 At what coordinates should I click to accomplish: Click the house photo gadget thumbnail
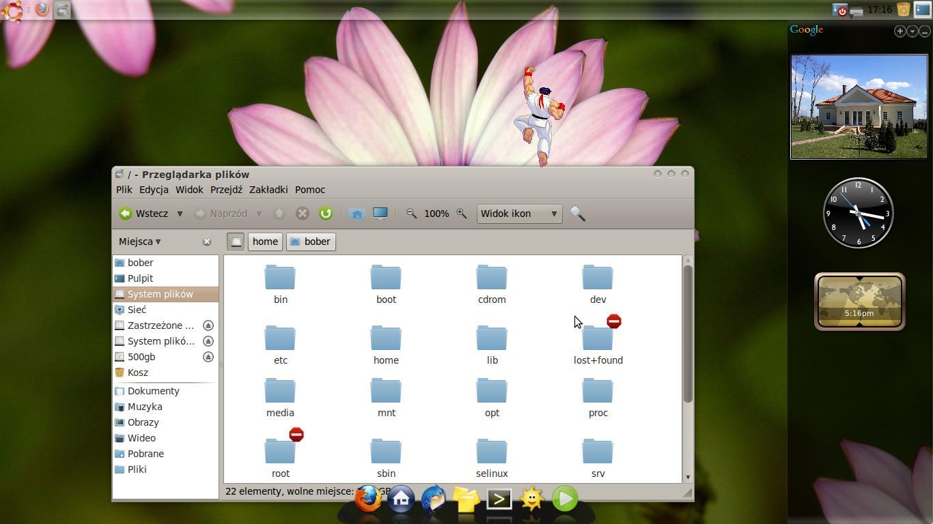tap(859, 107)
